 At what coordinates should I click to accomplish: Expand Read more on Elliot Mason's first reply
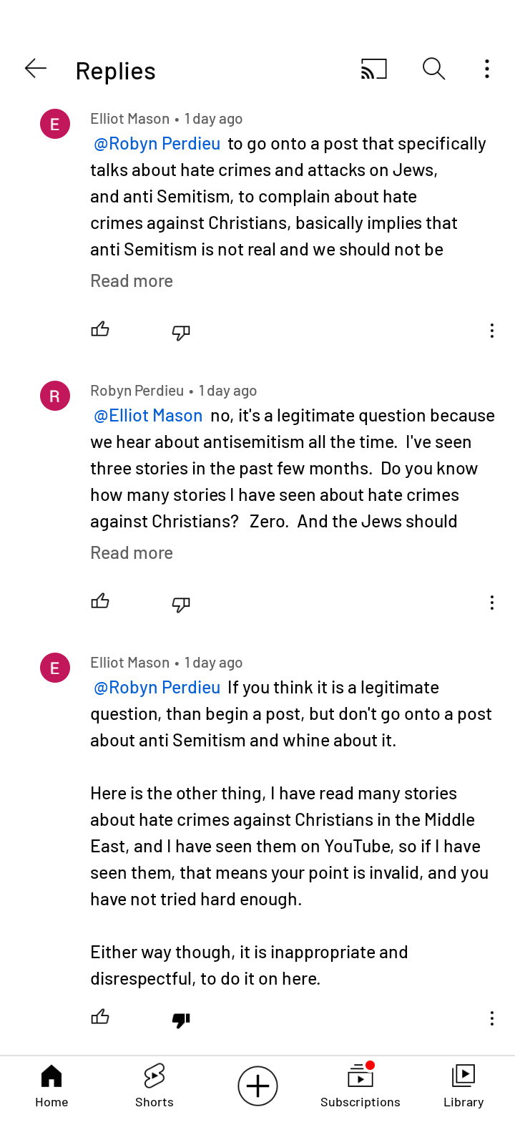(x=132, y=281)
